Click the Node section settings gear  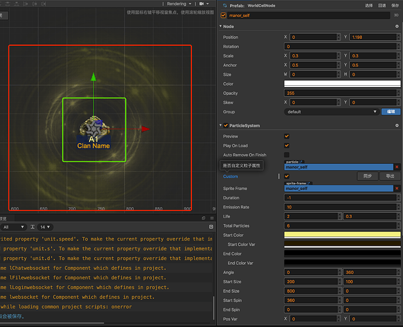pyautogui.click(x=396, y=26)
